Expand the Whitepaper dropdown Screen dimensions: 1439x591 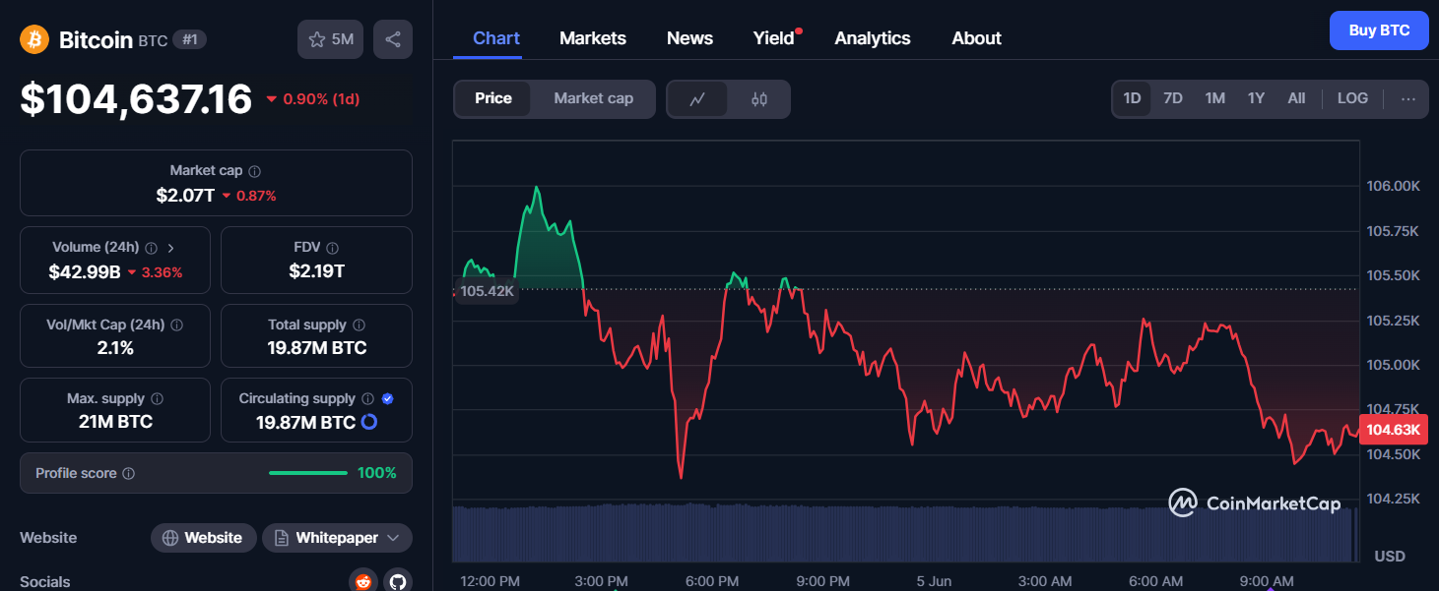(337, 538)
